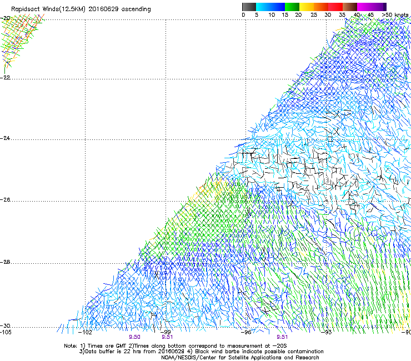Click the map title 'Rapidsact Winds(12.5KM) 20160629 ascending'
Image resolution: width=411 pixels, height=361 pixels.
(x=81, y=9)
